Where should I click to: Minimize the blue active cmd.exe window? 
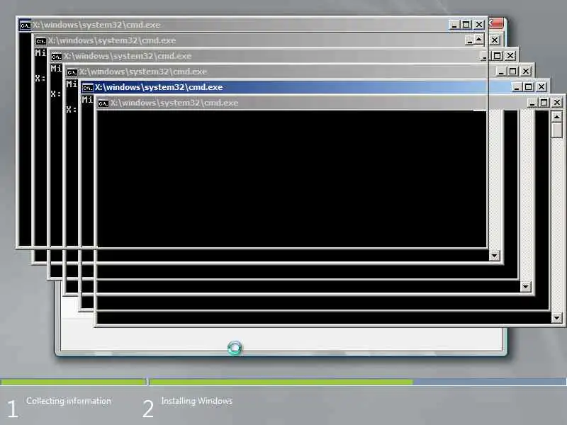coord(517,86)
